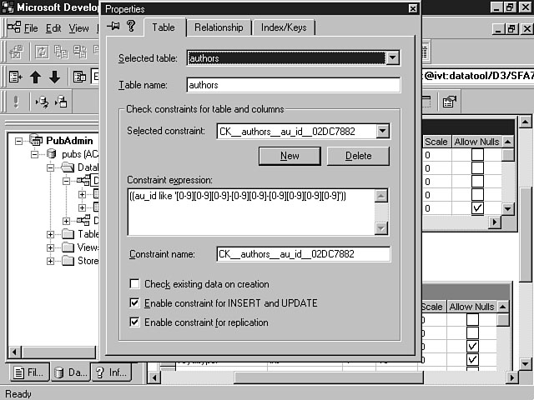The width and height of the screenshot is (534, 400).
Task: Click the Constraint expression scrollbar down arrow
Action: 381,227
